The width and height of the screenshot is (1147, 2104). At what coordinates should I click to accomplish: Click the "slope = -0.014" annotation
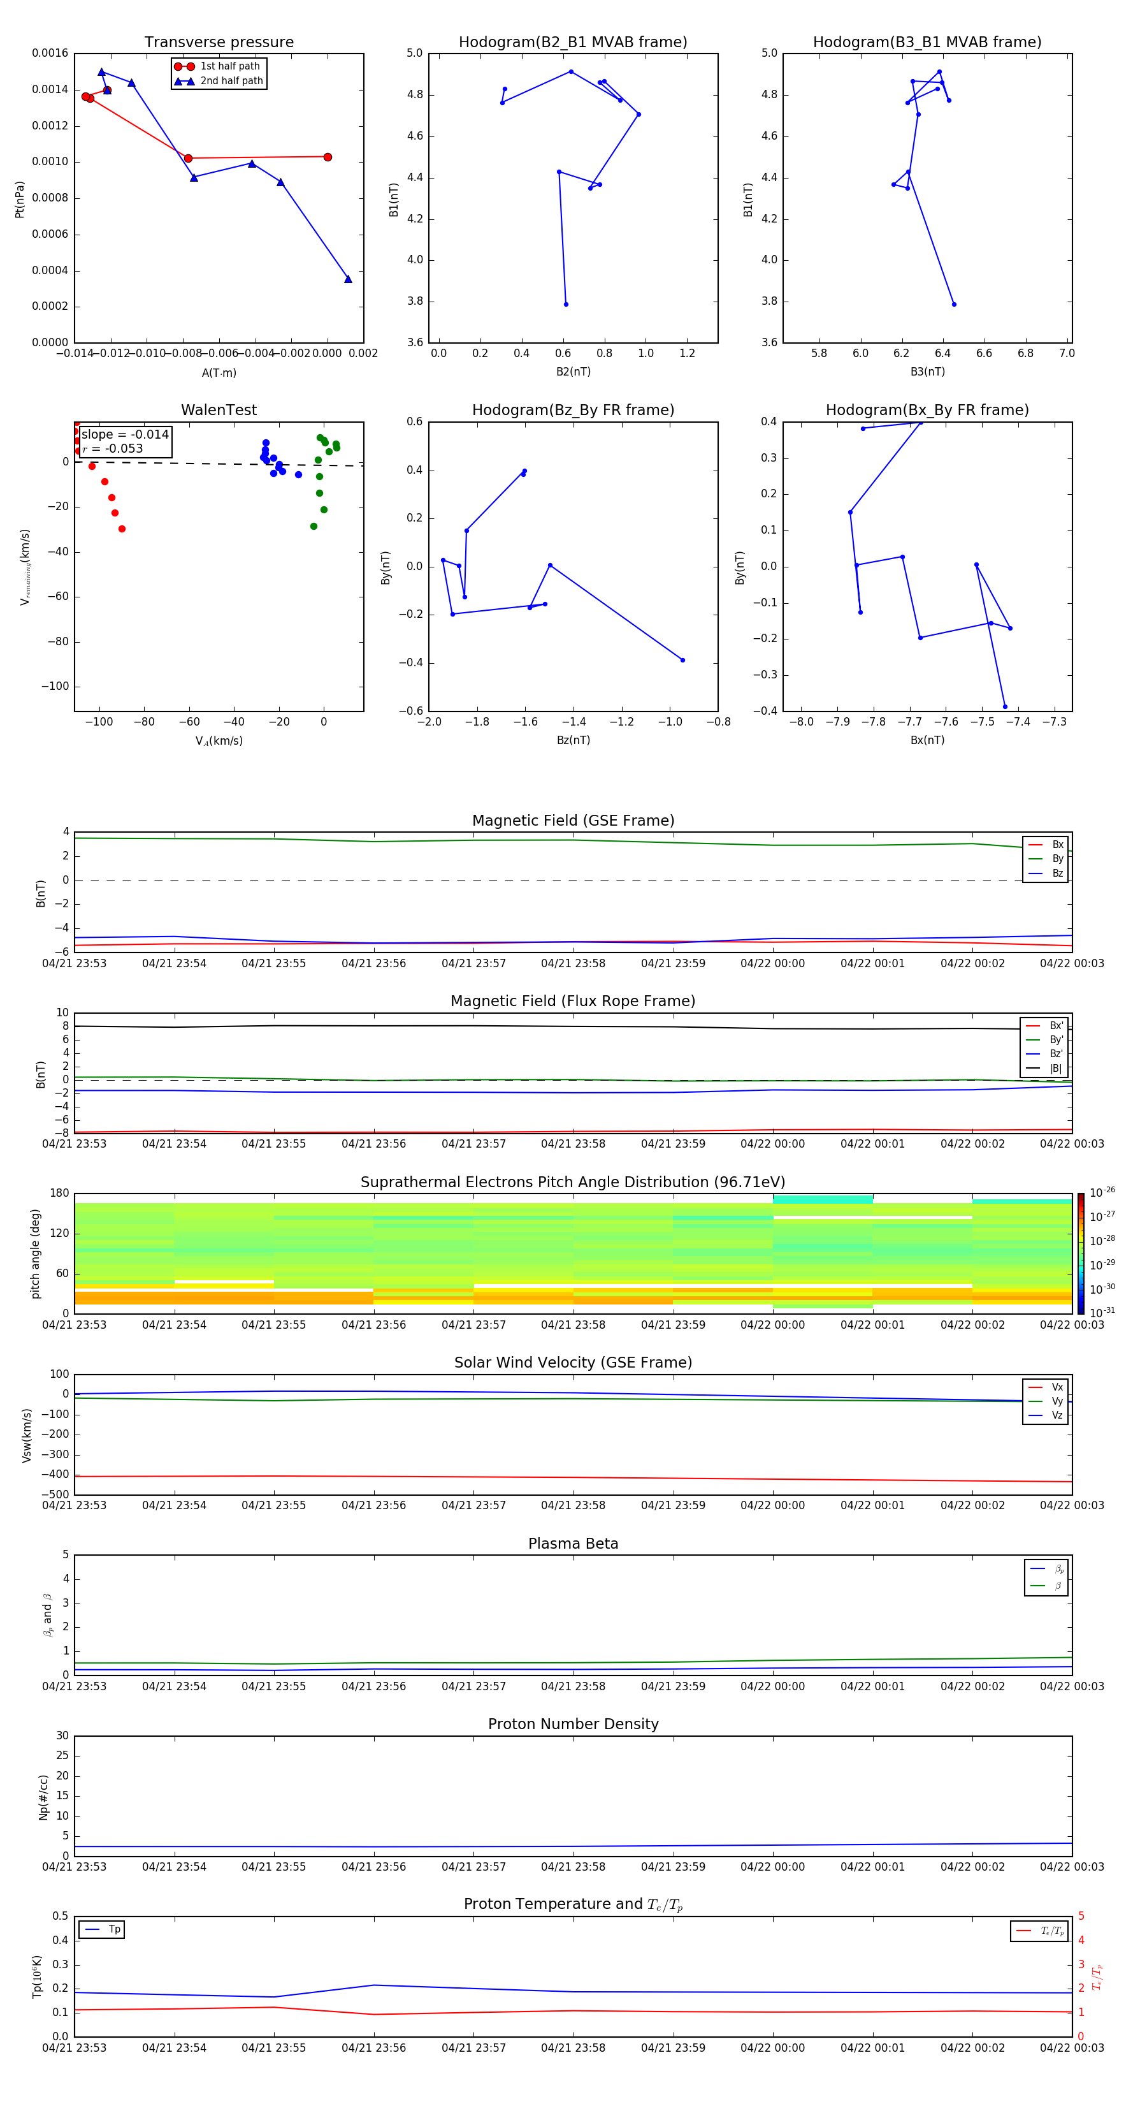tap(125, 435)
